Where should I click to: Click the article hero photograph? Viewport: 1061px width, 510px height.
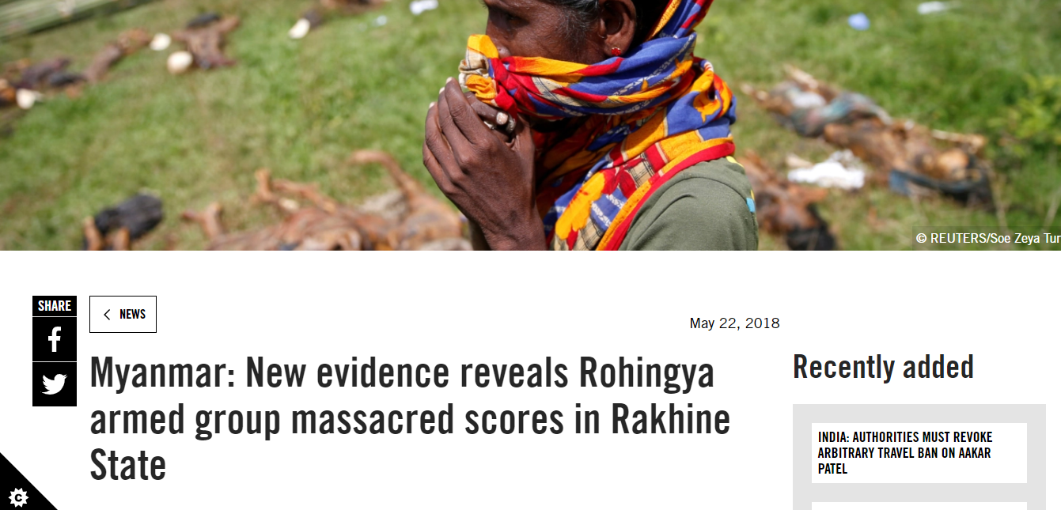click(530, 125)
